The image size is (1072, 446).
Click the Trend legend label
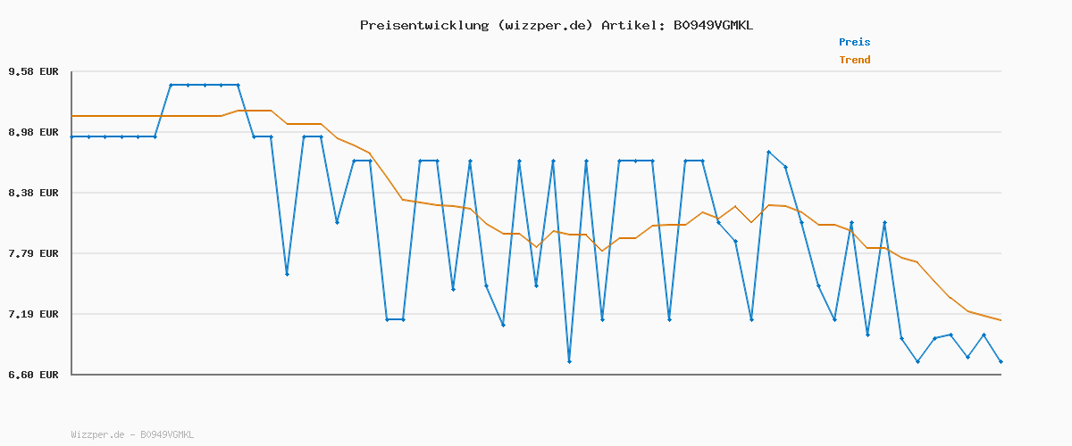click(x=854, y=60)
